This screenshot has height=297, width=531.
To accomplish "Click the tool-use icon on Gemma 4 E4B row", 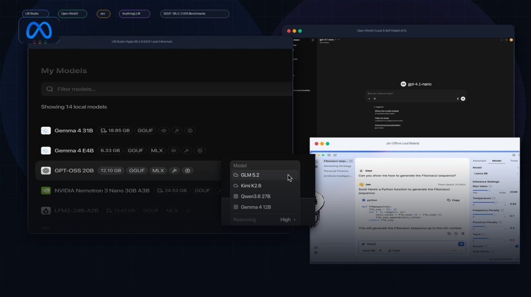I will [186, 151].
